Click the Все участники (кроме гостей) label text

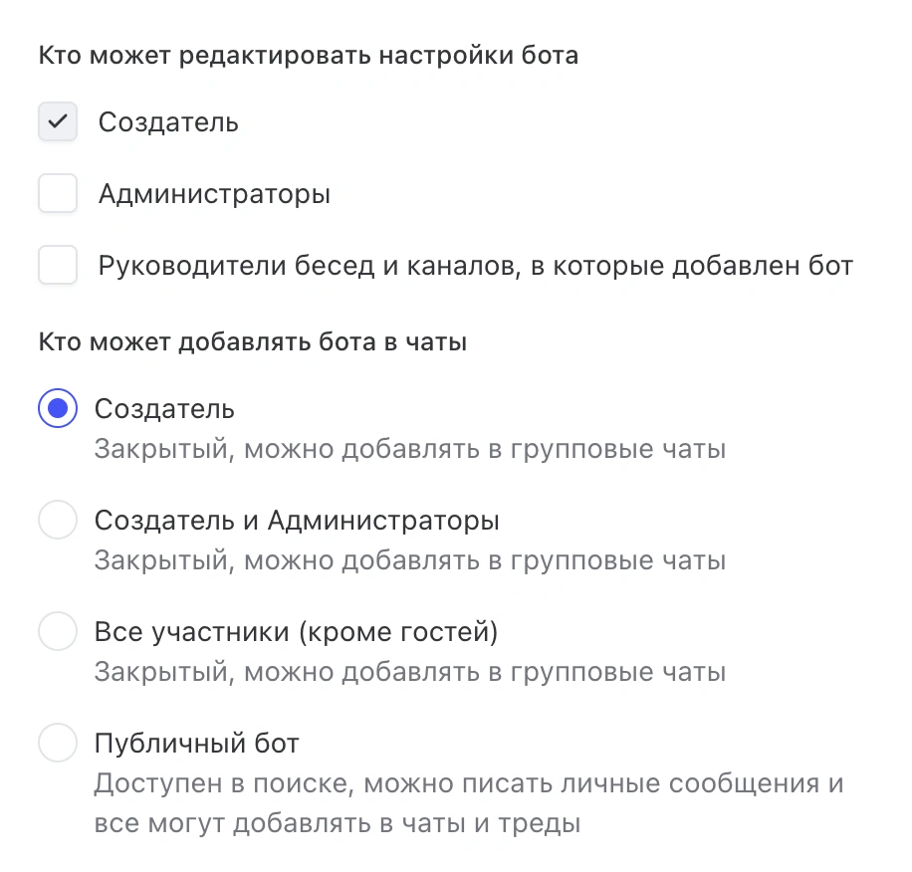[x=296, y=631]
